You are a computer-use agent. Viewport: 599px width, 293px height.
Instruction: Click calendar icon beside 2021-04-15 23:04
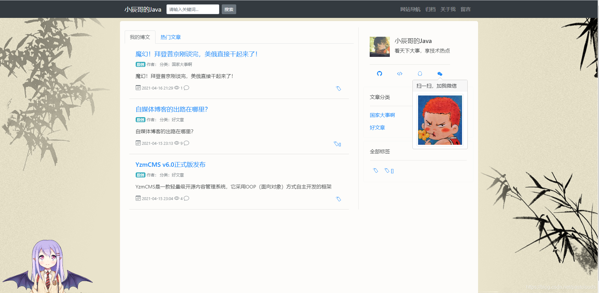coord(138,198)
